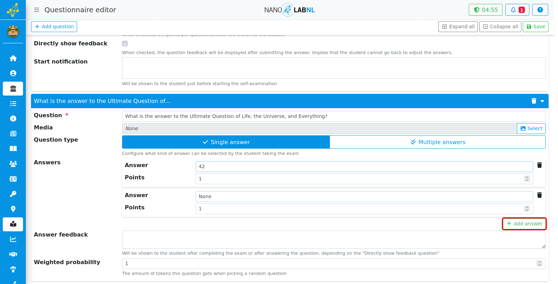Adjust the Weighted probability stepper
The image size is (558, 284).
click(540, 263)
